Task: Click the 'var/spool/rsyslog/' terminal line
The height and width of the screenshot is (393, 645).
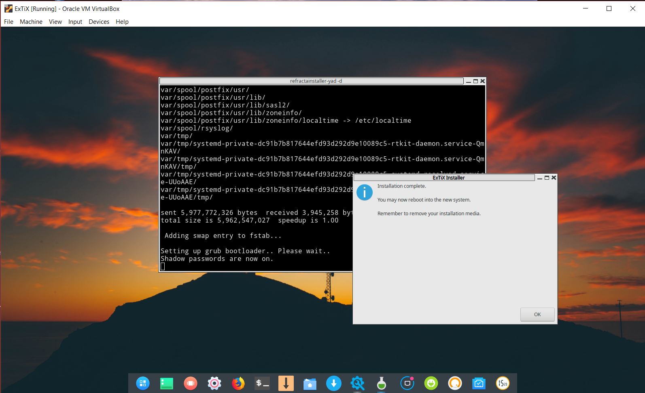Action: (197, 128)
